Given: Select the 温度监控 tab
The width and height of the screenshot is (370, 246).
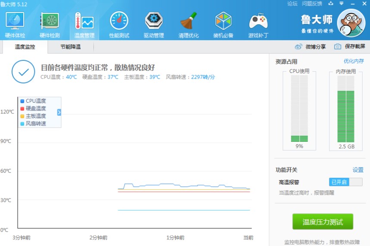Looking at the screenshot, I should pos(25,47).
